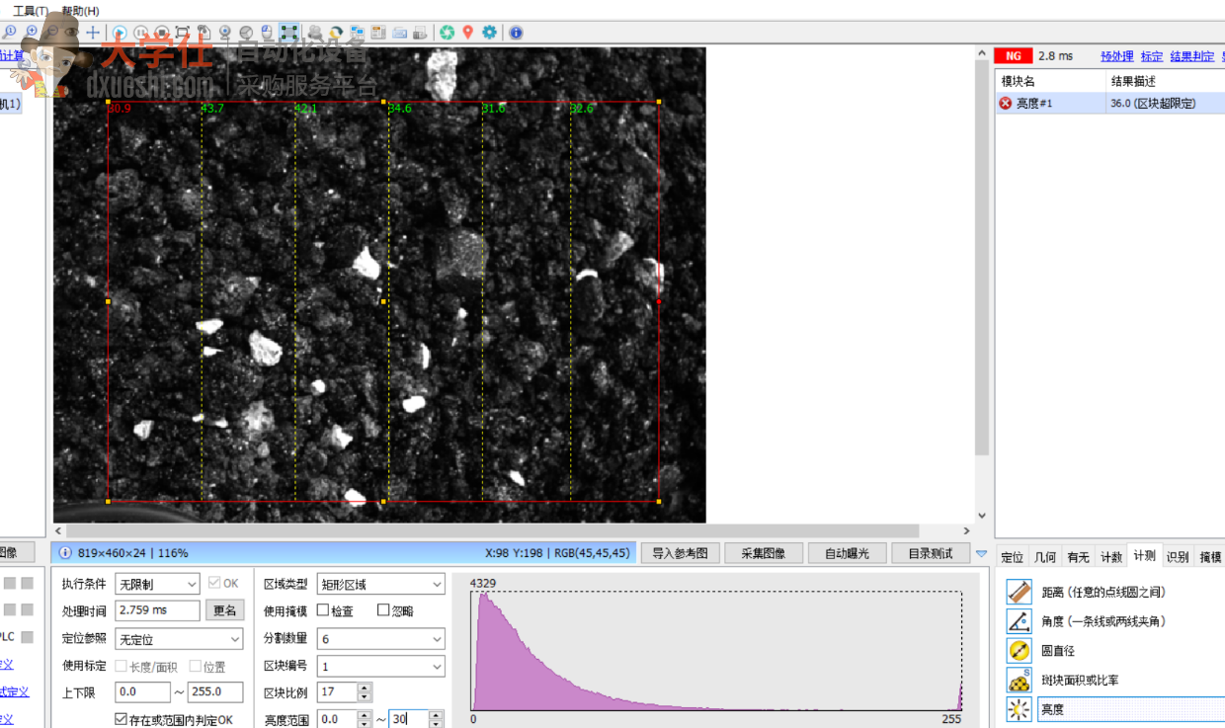Click the fit-image-to-window toolbar icon
Viewport: 1225px width, 728px height.
point(183,33)
